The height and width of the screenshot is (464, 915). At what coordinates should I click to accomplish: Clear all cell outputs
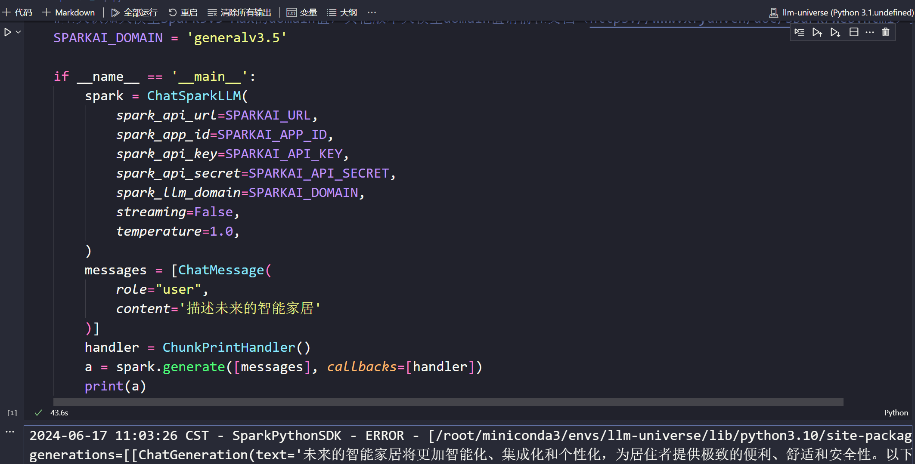pyautogui.click(x=239, y=12)
